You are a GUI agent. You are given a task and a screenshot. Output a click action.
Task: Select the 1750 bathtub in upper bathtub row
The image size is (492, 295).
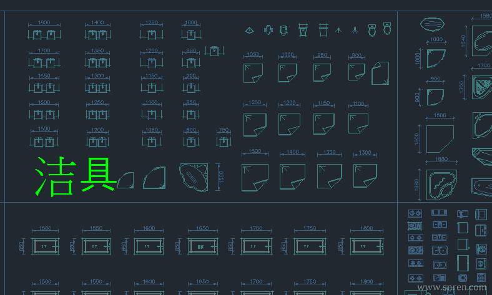pyautogui.click(x=310, y=246)
